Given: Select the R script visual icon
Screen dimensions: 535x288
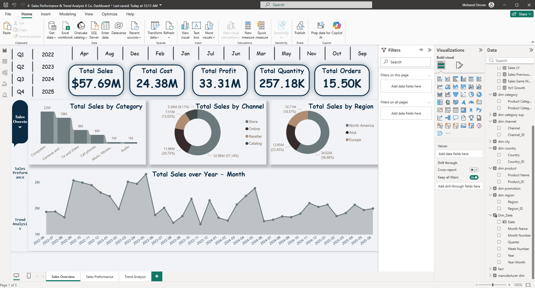Looking at the screenshot, I should click(471, 110).
